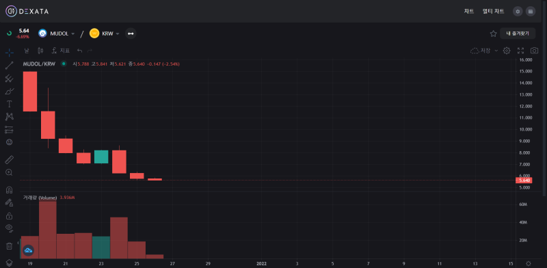Click the -6.69% change value

[x=23, y=37]
